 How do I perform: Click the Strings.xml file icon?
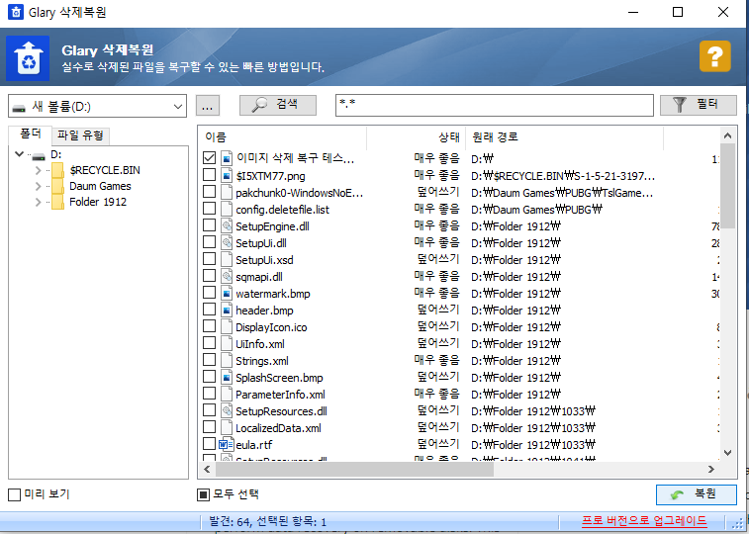(227, 360)
